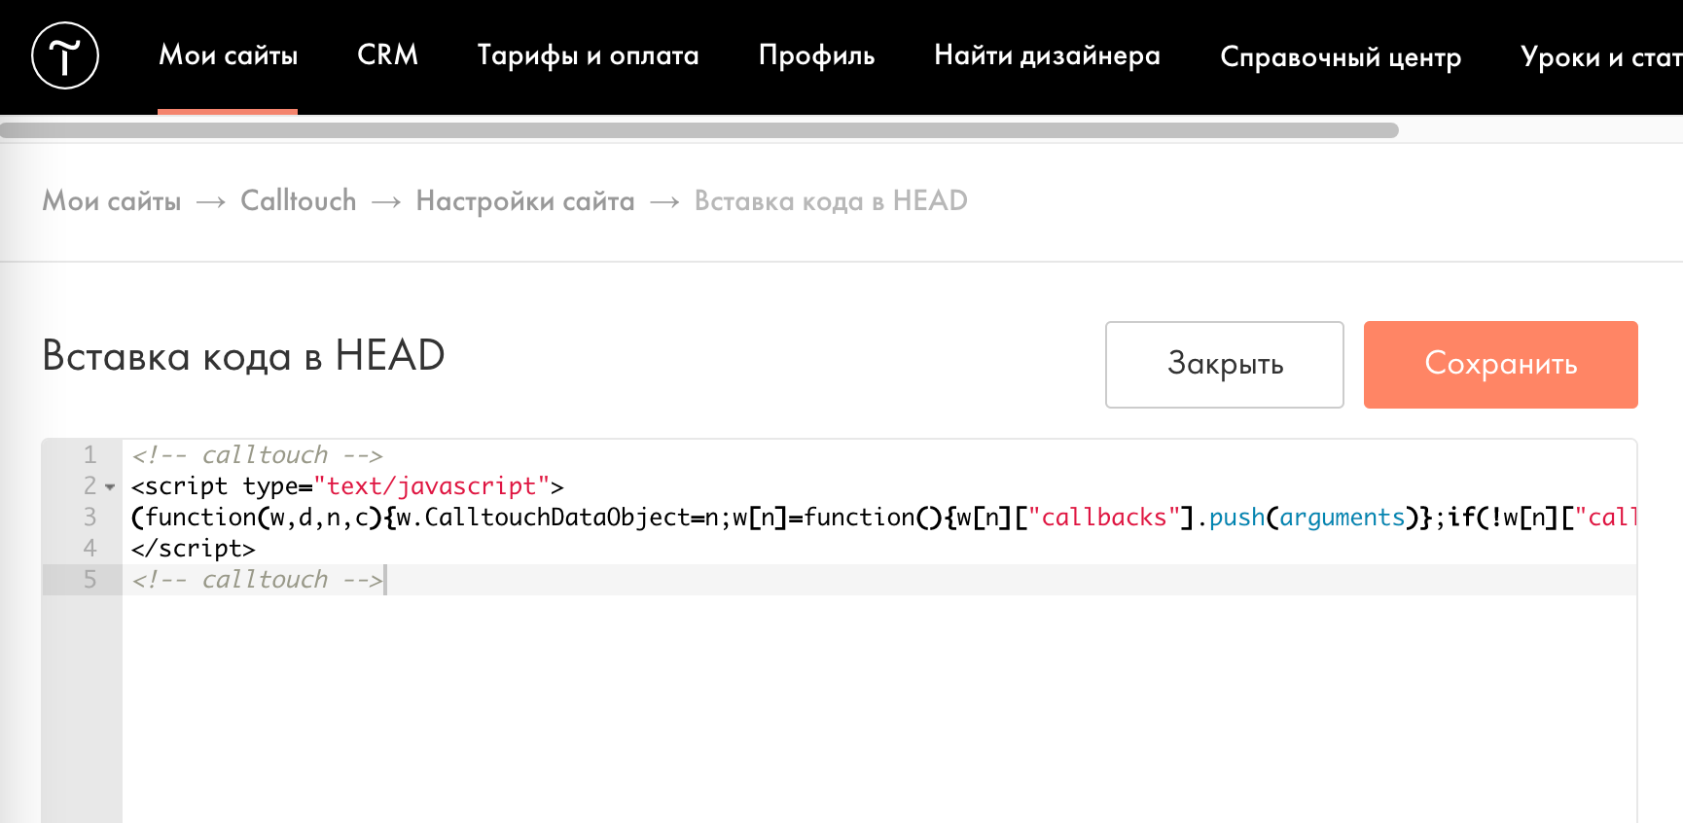Click the script type="text/javascript" line
The width and height of the screenshot is (1683, 823).
pyautogui.click(x=347, y=486)
